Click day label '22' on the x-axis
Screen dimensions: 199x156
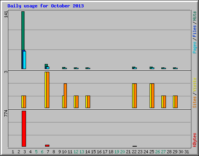[134, 152]
